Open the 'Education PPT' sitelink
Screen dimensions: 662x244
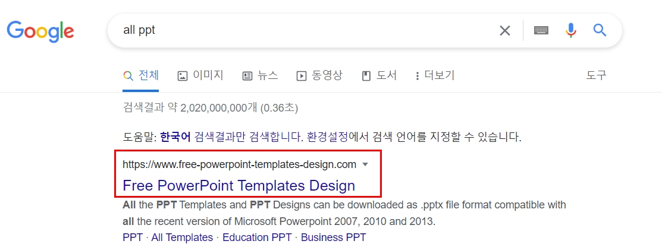257,237
